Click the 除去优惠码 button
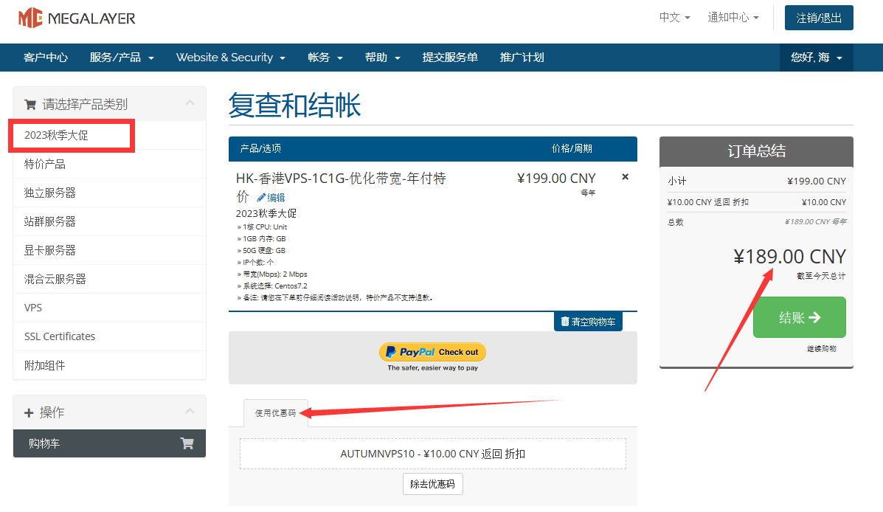Screen dimensions: 883x512 point(432,484)
